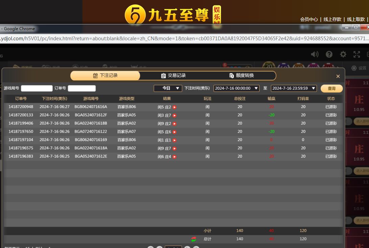The image size is (369, 248).
Task: Click the 游戏局号 input field
Action: (x=37, y=88)
